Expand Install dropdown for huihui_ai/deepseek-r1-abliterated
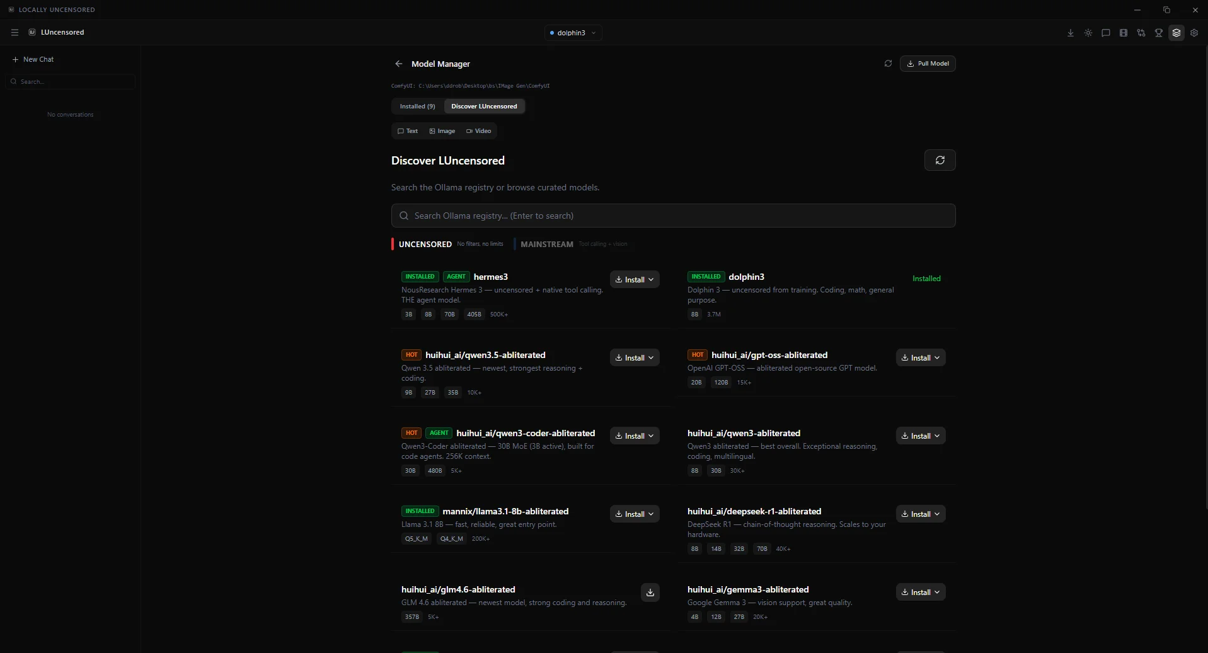Viewport: 1208px width, 653px height. [x=921, y=514]
